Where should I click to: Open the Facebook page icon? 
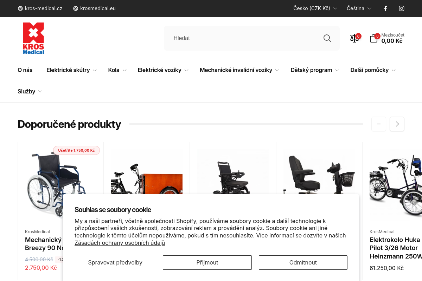click(385, 8)
